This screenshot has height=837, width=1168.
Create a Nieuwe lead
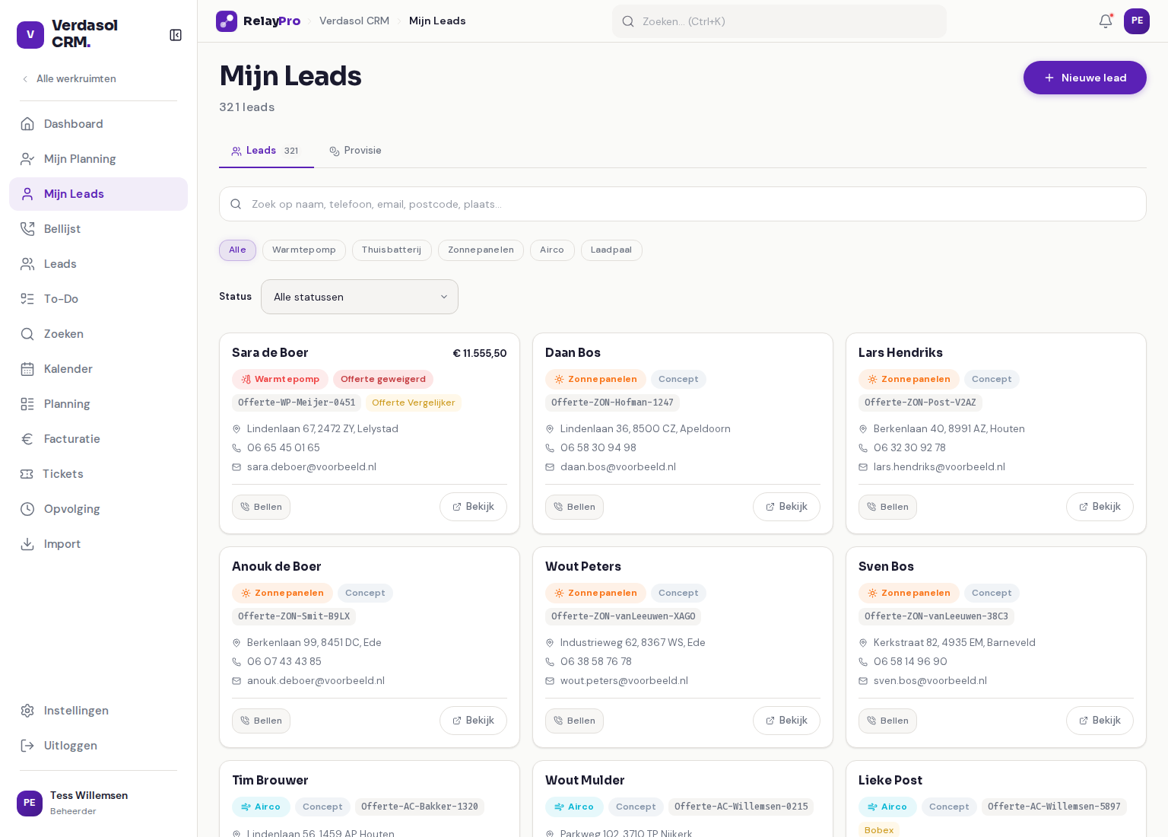pos(1084,78)
